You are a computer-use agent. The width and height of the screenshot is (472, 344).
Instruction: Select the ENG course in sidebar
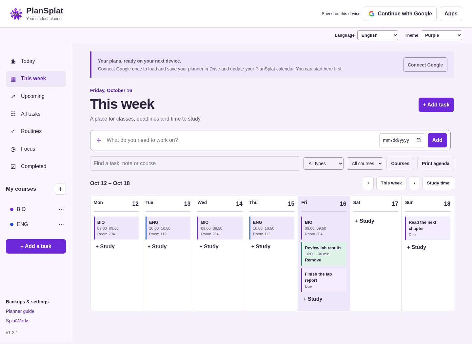pos(22,224)
